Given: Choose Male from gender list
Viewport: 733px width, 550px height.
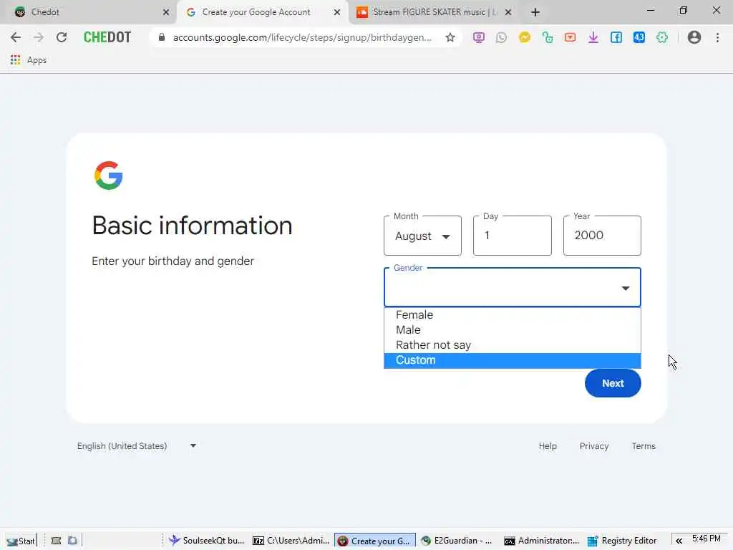Looking at the screenshot, I should pos(513,329).
